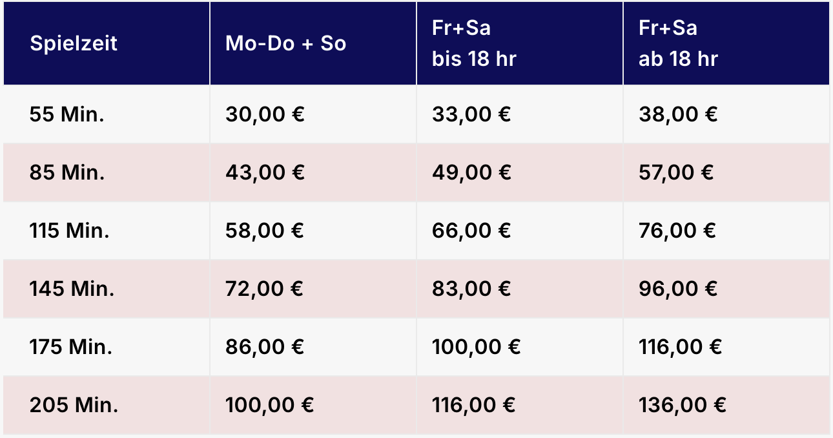This screenshot has height=438, width=833.
Task: Select the 85 Min. row label
Action: (x=67, y=173)
